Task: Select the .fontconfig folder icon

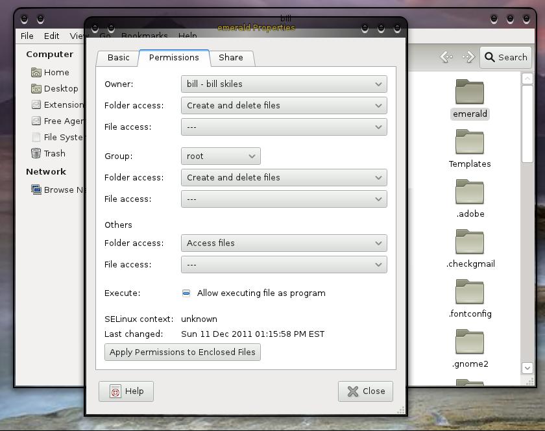Action: 470,291
